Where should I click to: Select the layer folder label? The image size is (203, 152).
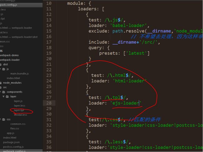(x=13, y=96)
